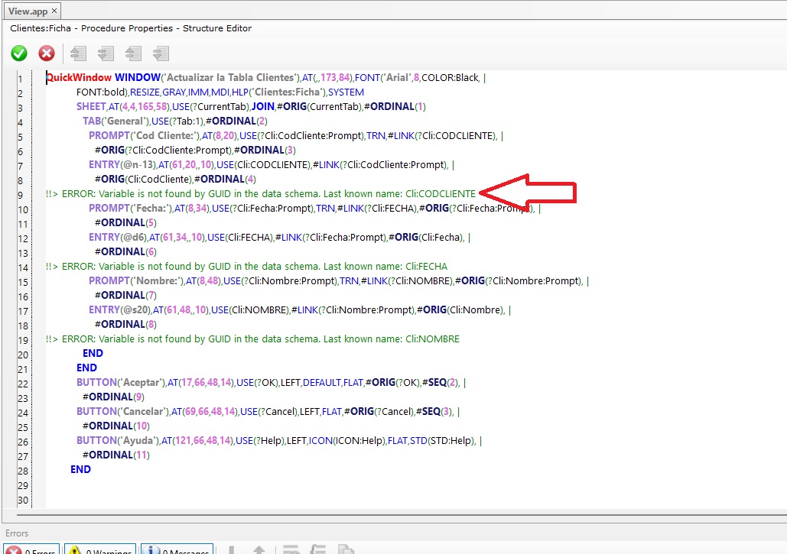Click the SHEET keyword on line 3
Screen dimensions: 787x554
pos(91,107)
